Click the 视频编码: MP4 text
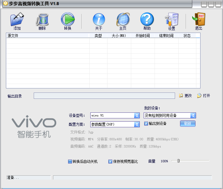223x189 pixels. click(82, 139)
